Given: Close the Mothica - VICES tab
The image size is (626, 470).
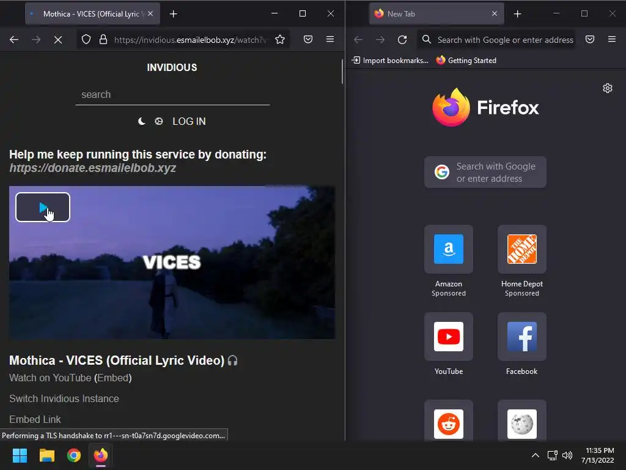Looking at the screenshot, I should [150, 13].
